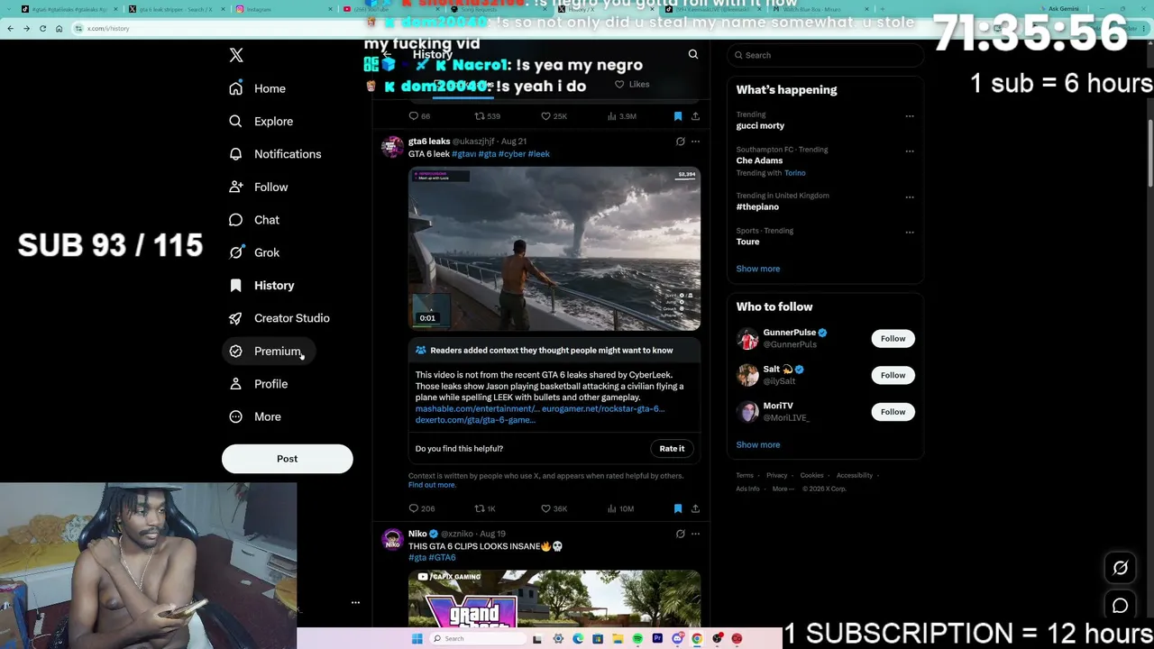Click the right sidebar Search field
1154x649 pixels.
(x=826, y=55)
